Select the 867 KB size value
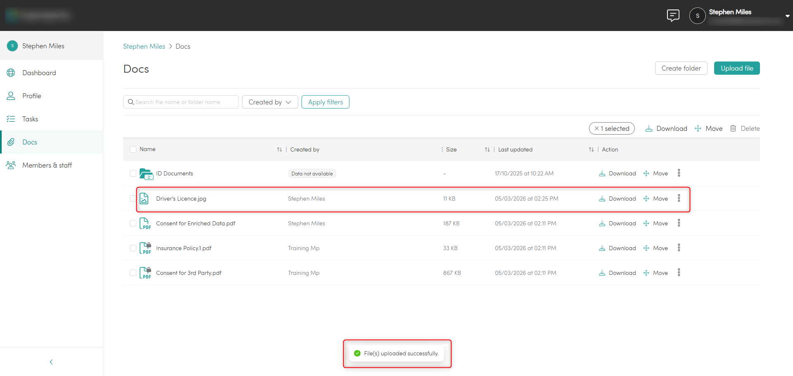Image resolution: width=793 pixels, height=376 pixels. coord(452,273)
